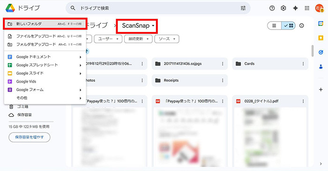Open Google Calendar side panel icon
The image size is (328, 171).
pyautogui.click(x=321, y=23)
